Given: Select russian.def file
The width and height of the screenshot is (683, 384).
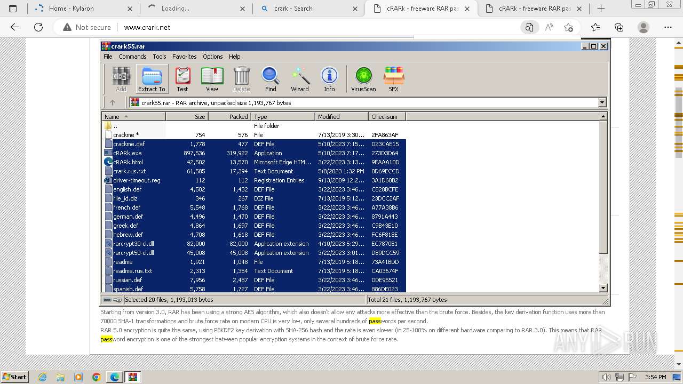Looking at the screenshot, I should pyautogui.click(x=254, y=280).
